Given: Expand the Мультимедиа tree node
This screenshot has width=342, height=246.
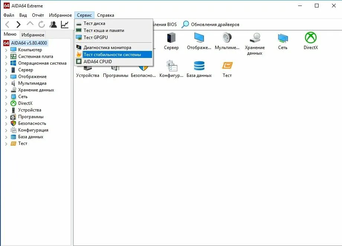Looking at the screenshot, I should 6,84.
